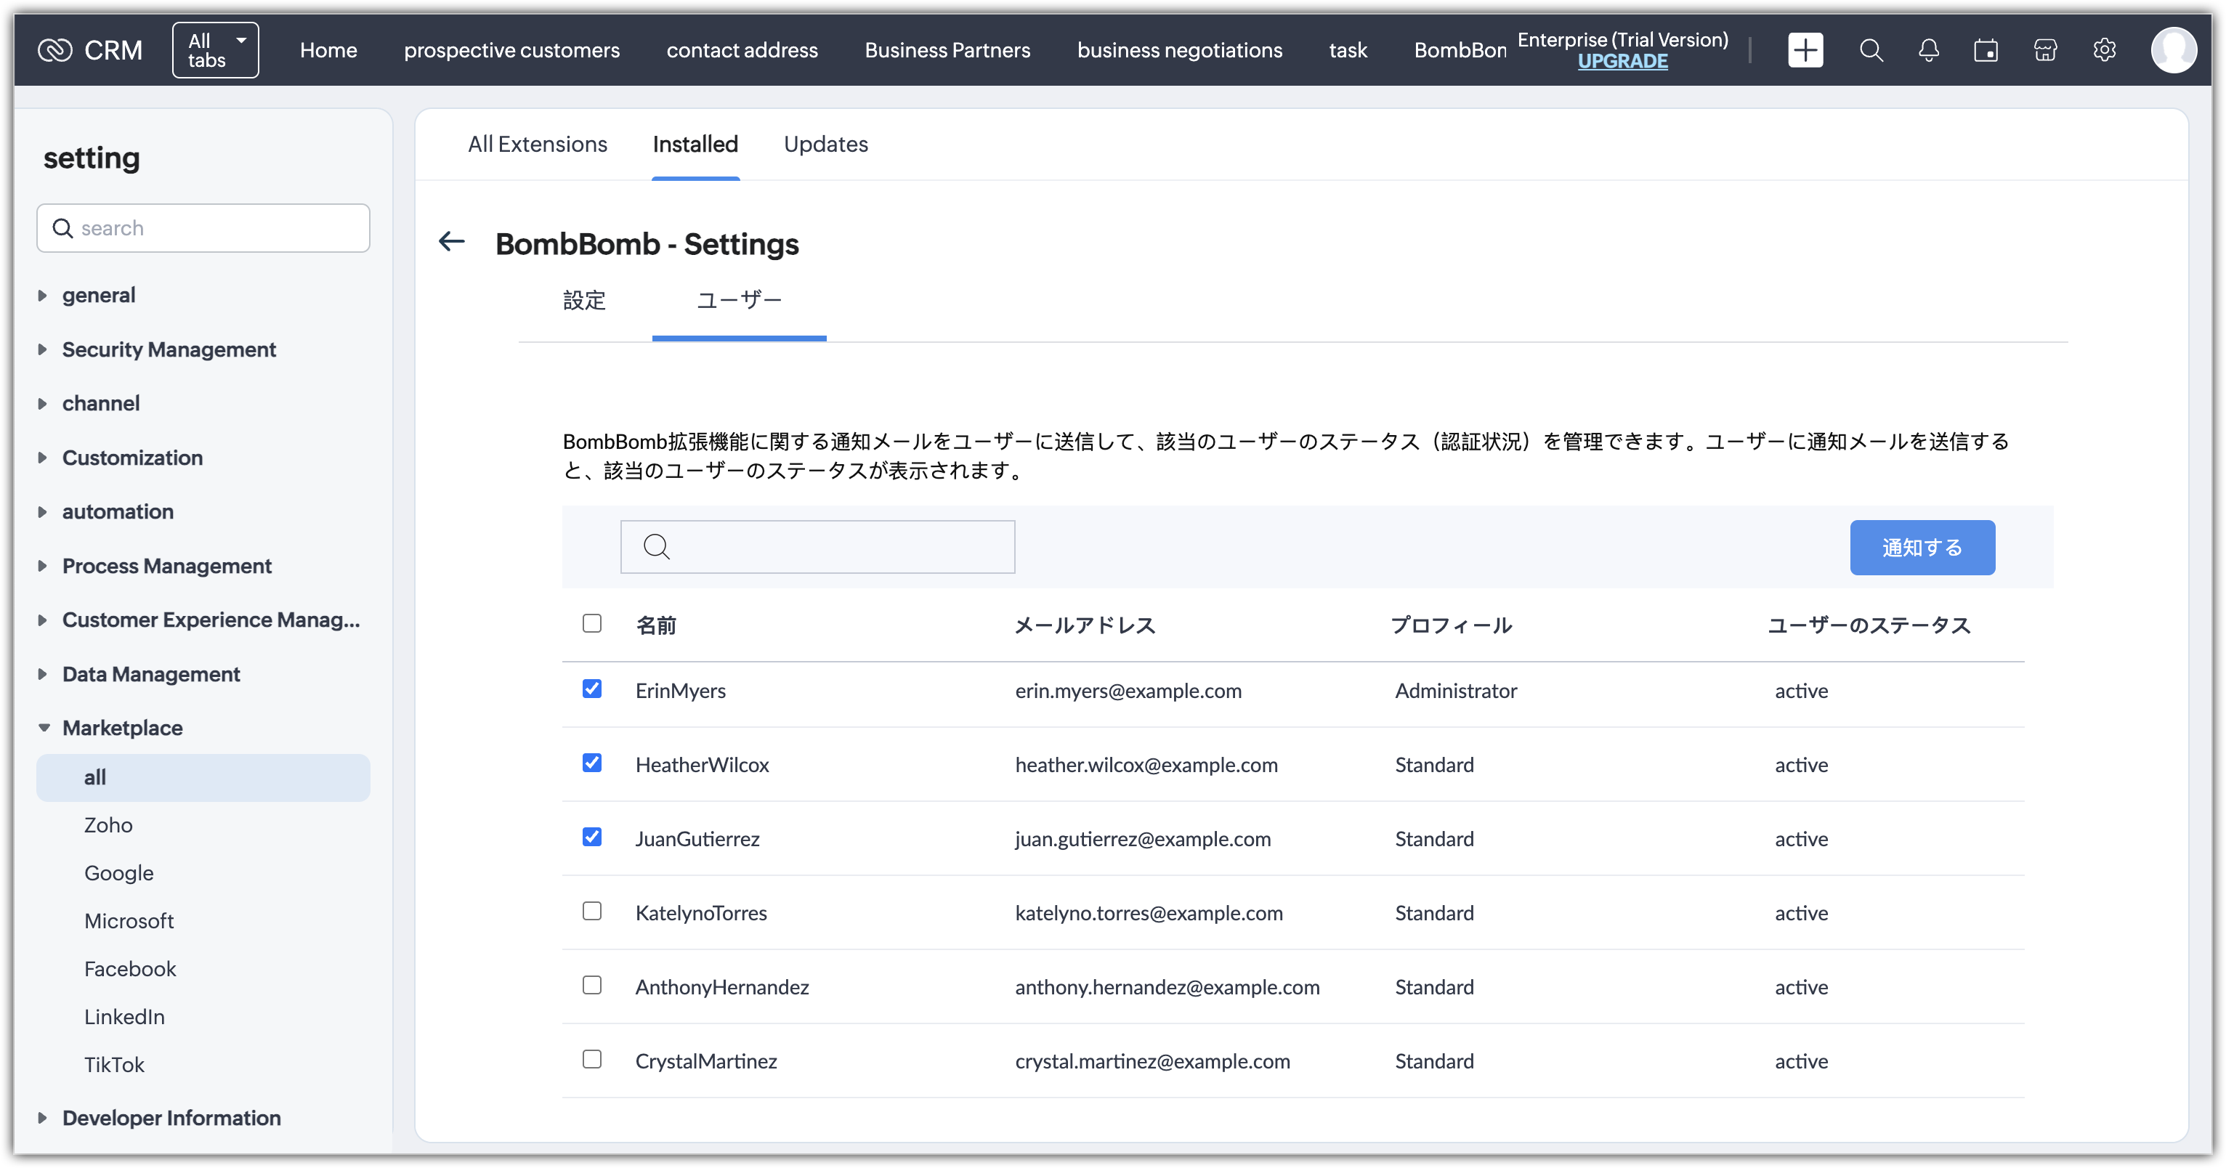Click the 通知する button
Screen dimensions: 2226x1168
tap(1922, 547)
